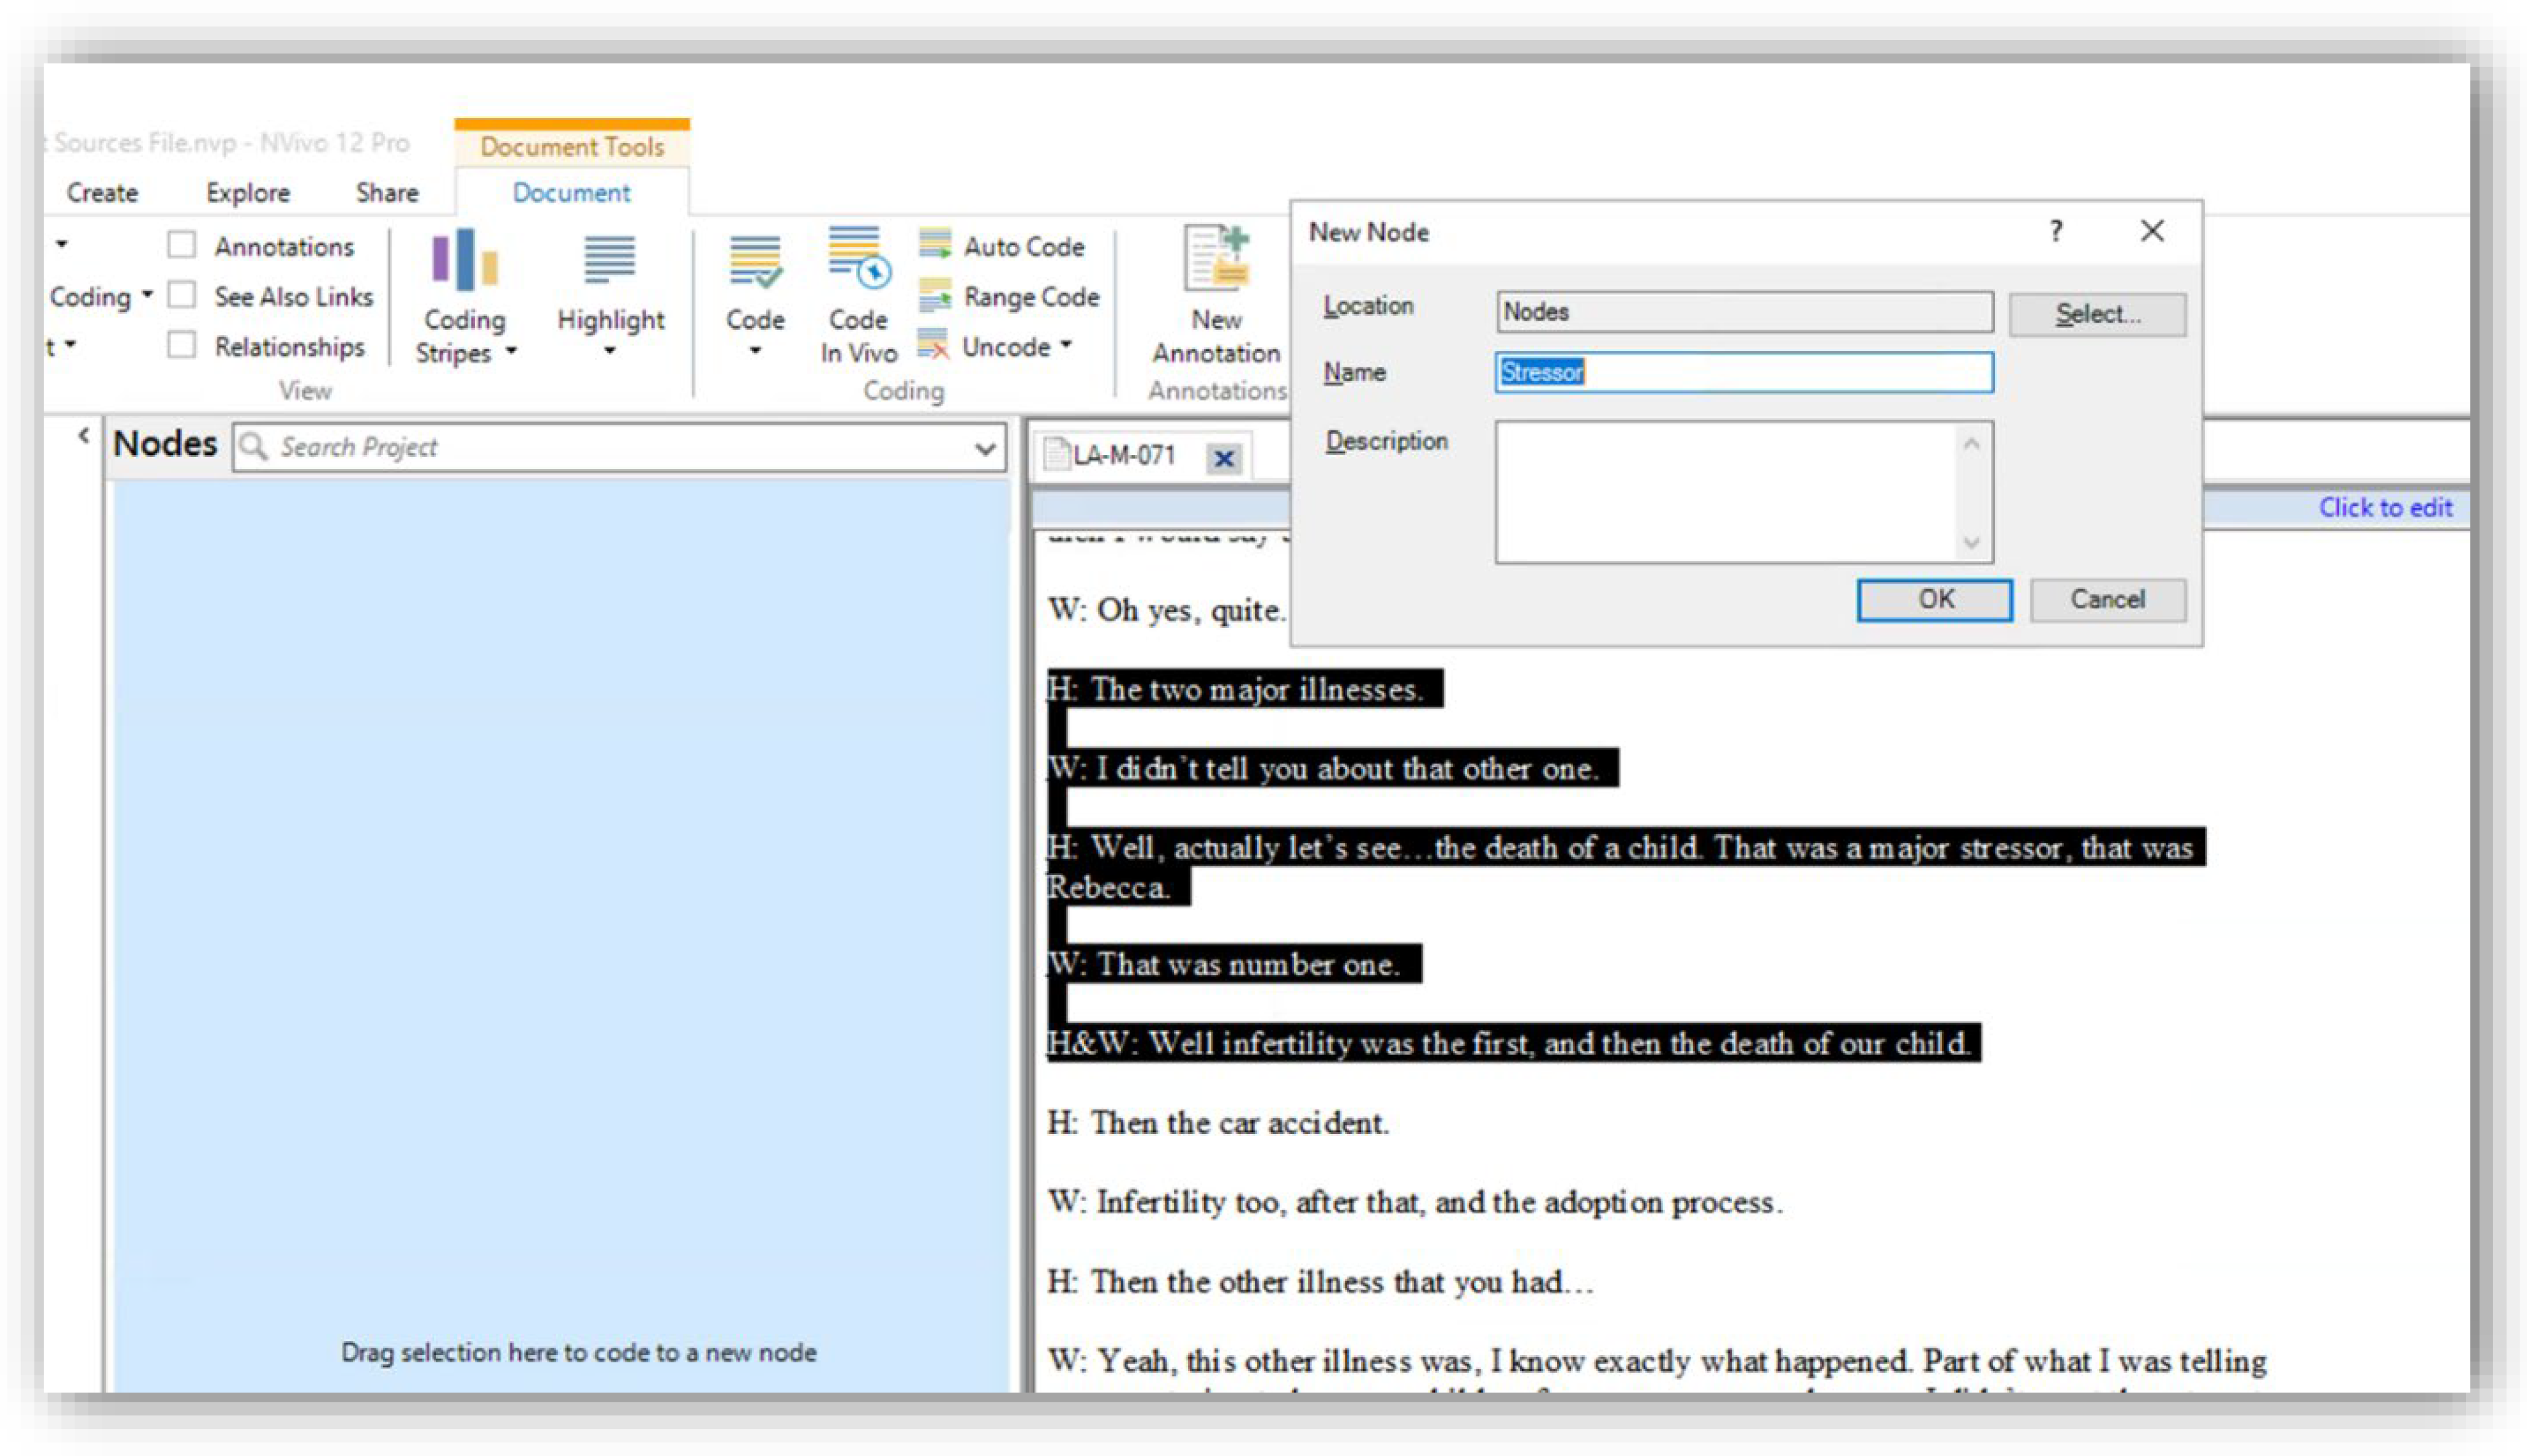Show Relationships in the view
This screenshot has width=2527, height=1456.
(183, 345)
